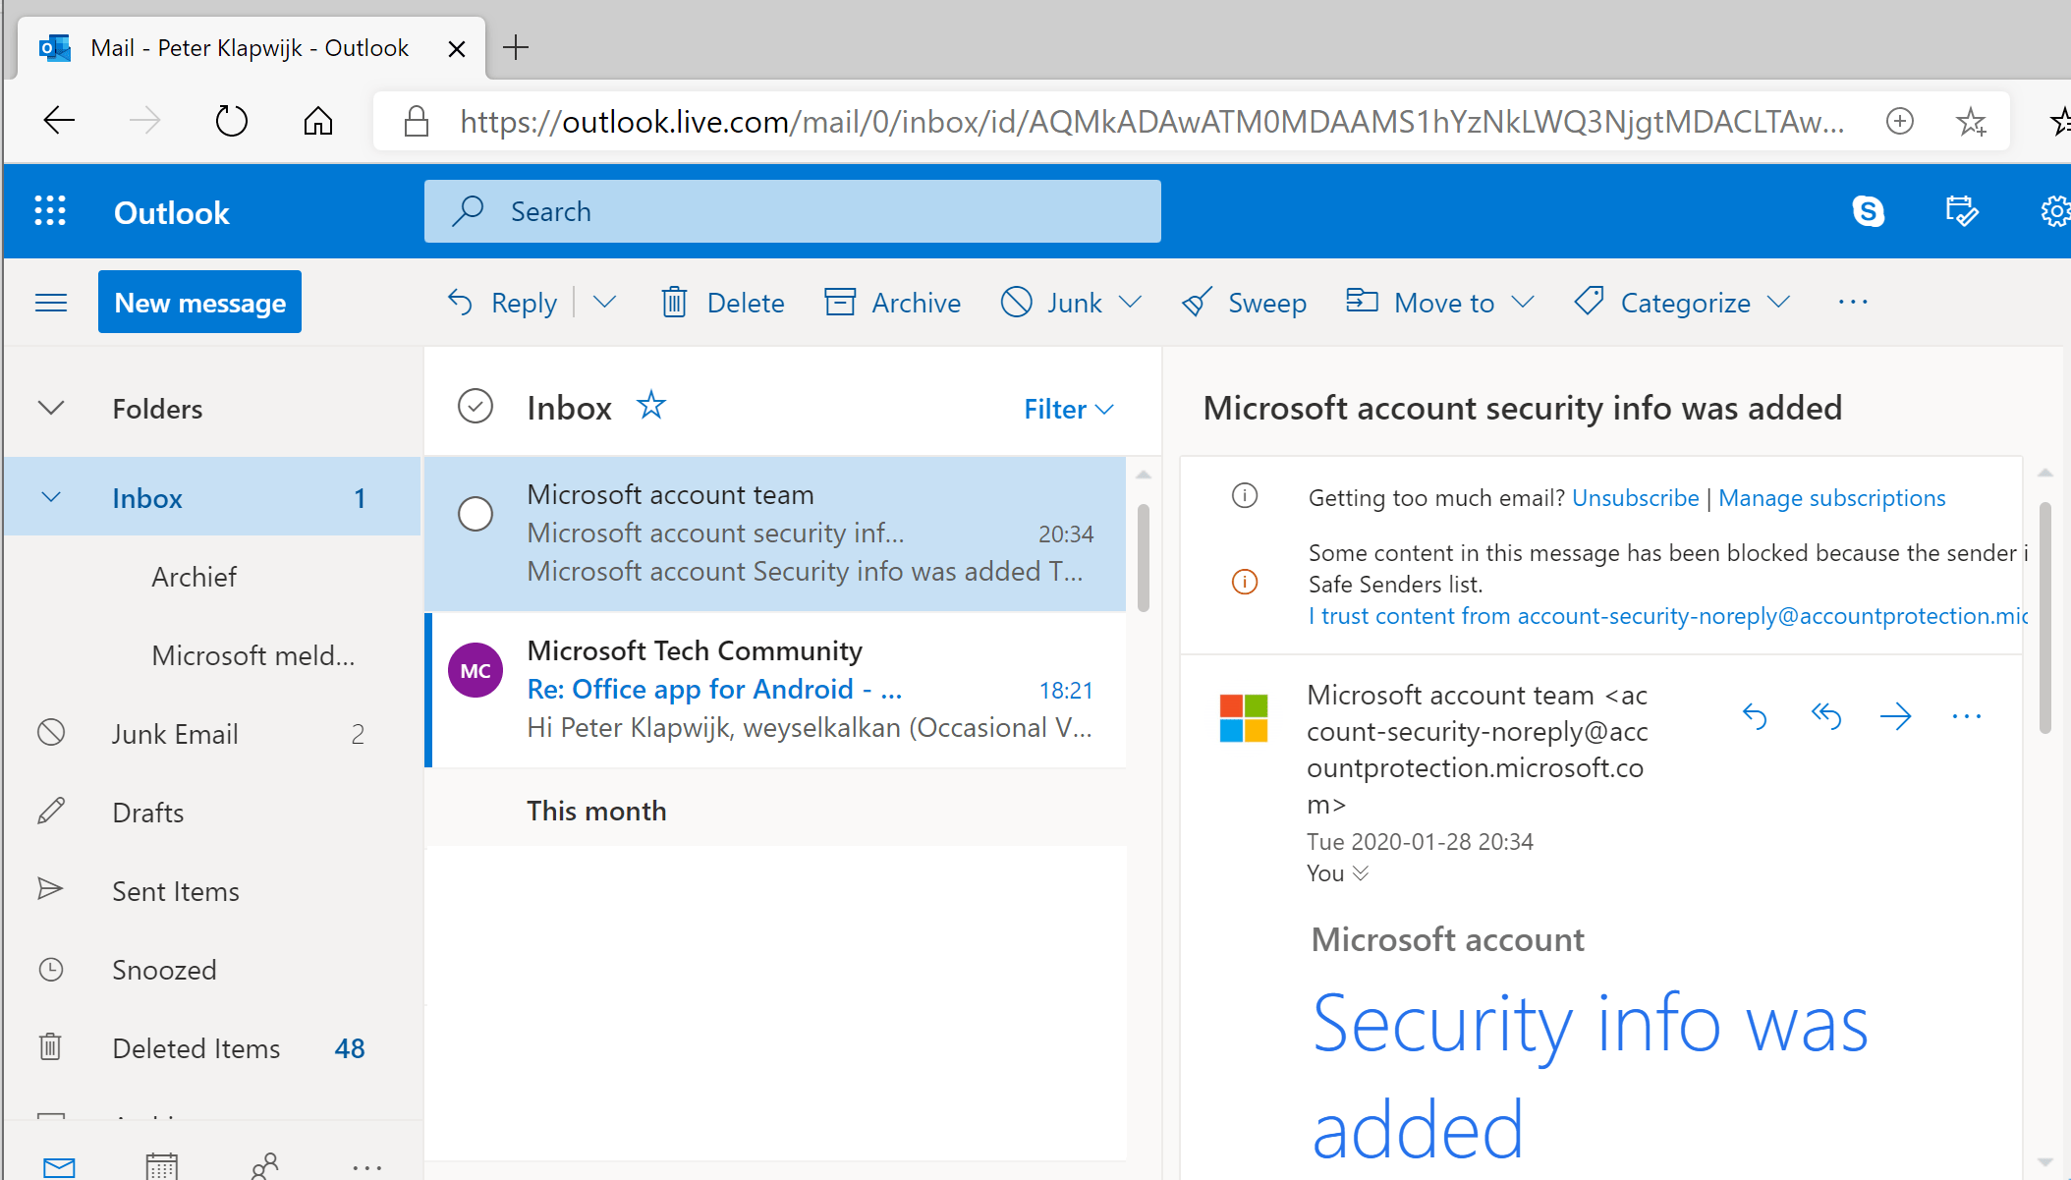Open the Filter dropdown
Screen dimensions: 2071x1180
(1068, 409)
